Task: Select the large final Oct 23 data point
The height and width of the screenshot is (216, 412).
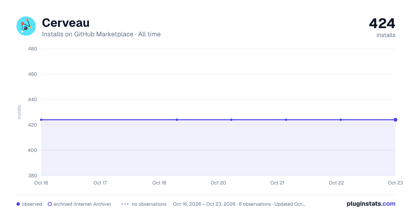Action: (x=396, y=120)
